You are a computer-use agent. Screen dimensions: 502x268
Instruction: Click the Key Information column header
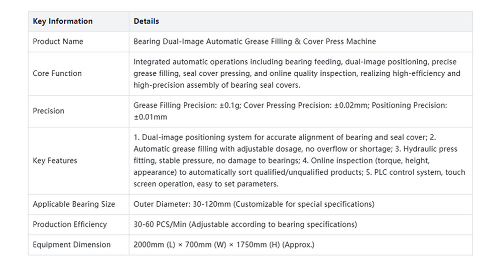click(62, 21)
